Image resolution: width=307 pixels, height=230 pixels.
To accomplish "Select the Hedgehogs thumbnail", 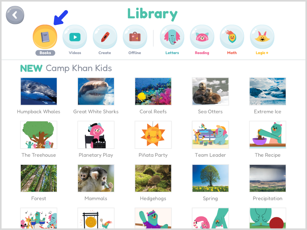I will [153, 178].
